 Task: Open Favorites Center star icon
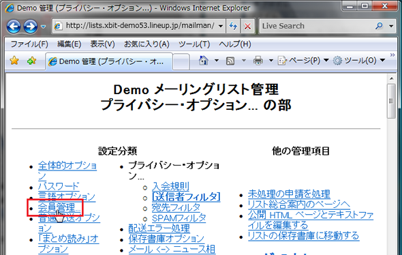click(14, 61)
